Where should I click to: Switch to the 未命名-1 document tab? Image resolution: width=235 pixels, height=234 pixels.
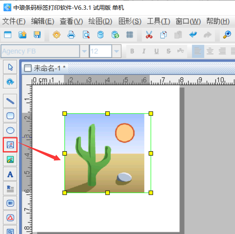(47, 68)
